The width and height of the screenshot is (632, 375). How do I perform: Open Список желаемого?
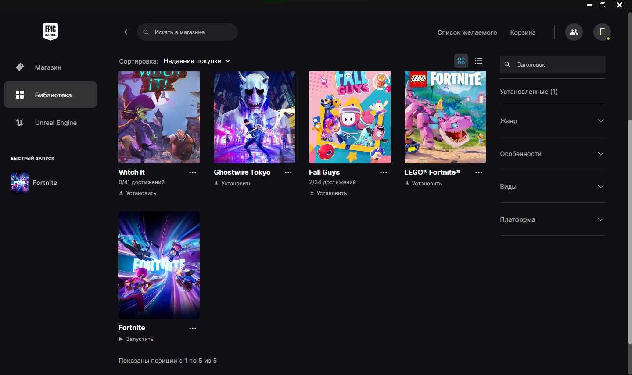[x=467, y=32]
